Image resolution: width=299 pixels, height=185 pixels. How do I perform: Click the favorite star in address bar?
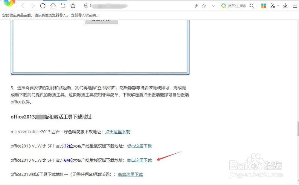coord(204,6)
